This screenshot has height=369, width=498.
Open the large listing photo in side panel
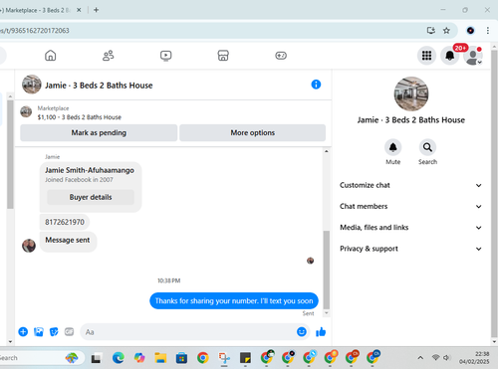click(x=411, y=94)
